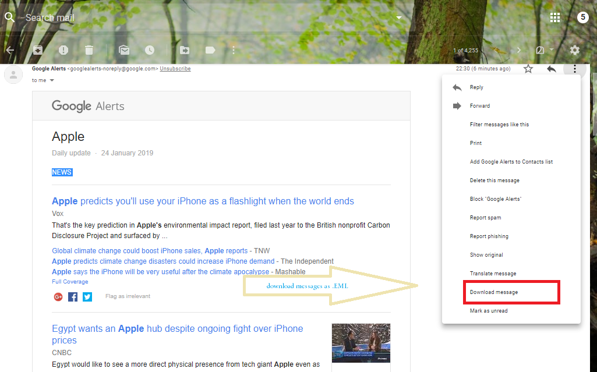Snooze the email with the clock icon
Screen dimensions: 597x372
click(150, 50)
